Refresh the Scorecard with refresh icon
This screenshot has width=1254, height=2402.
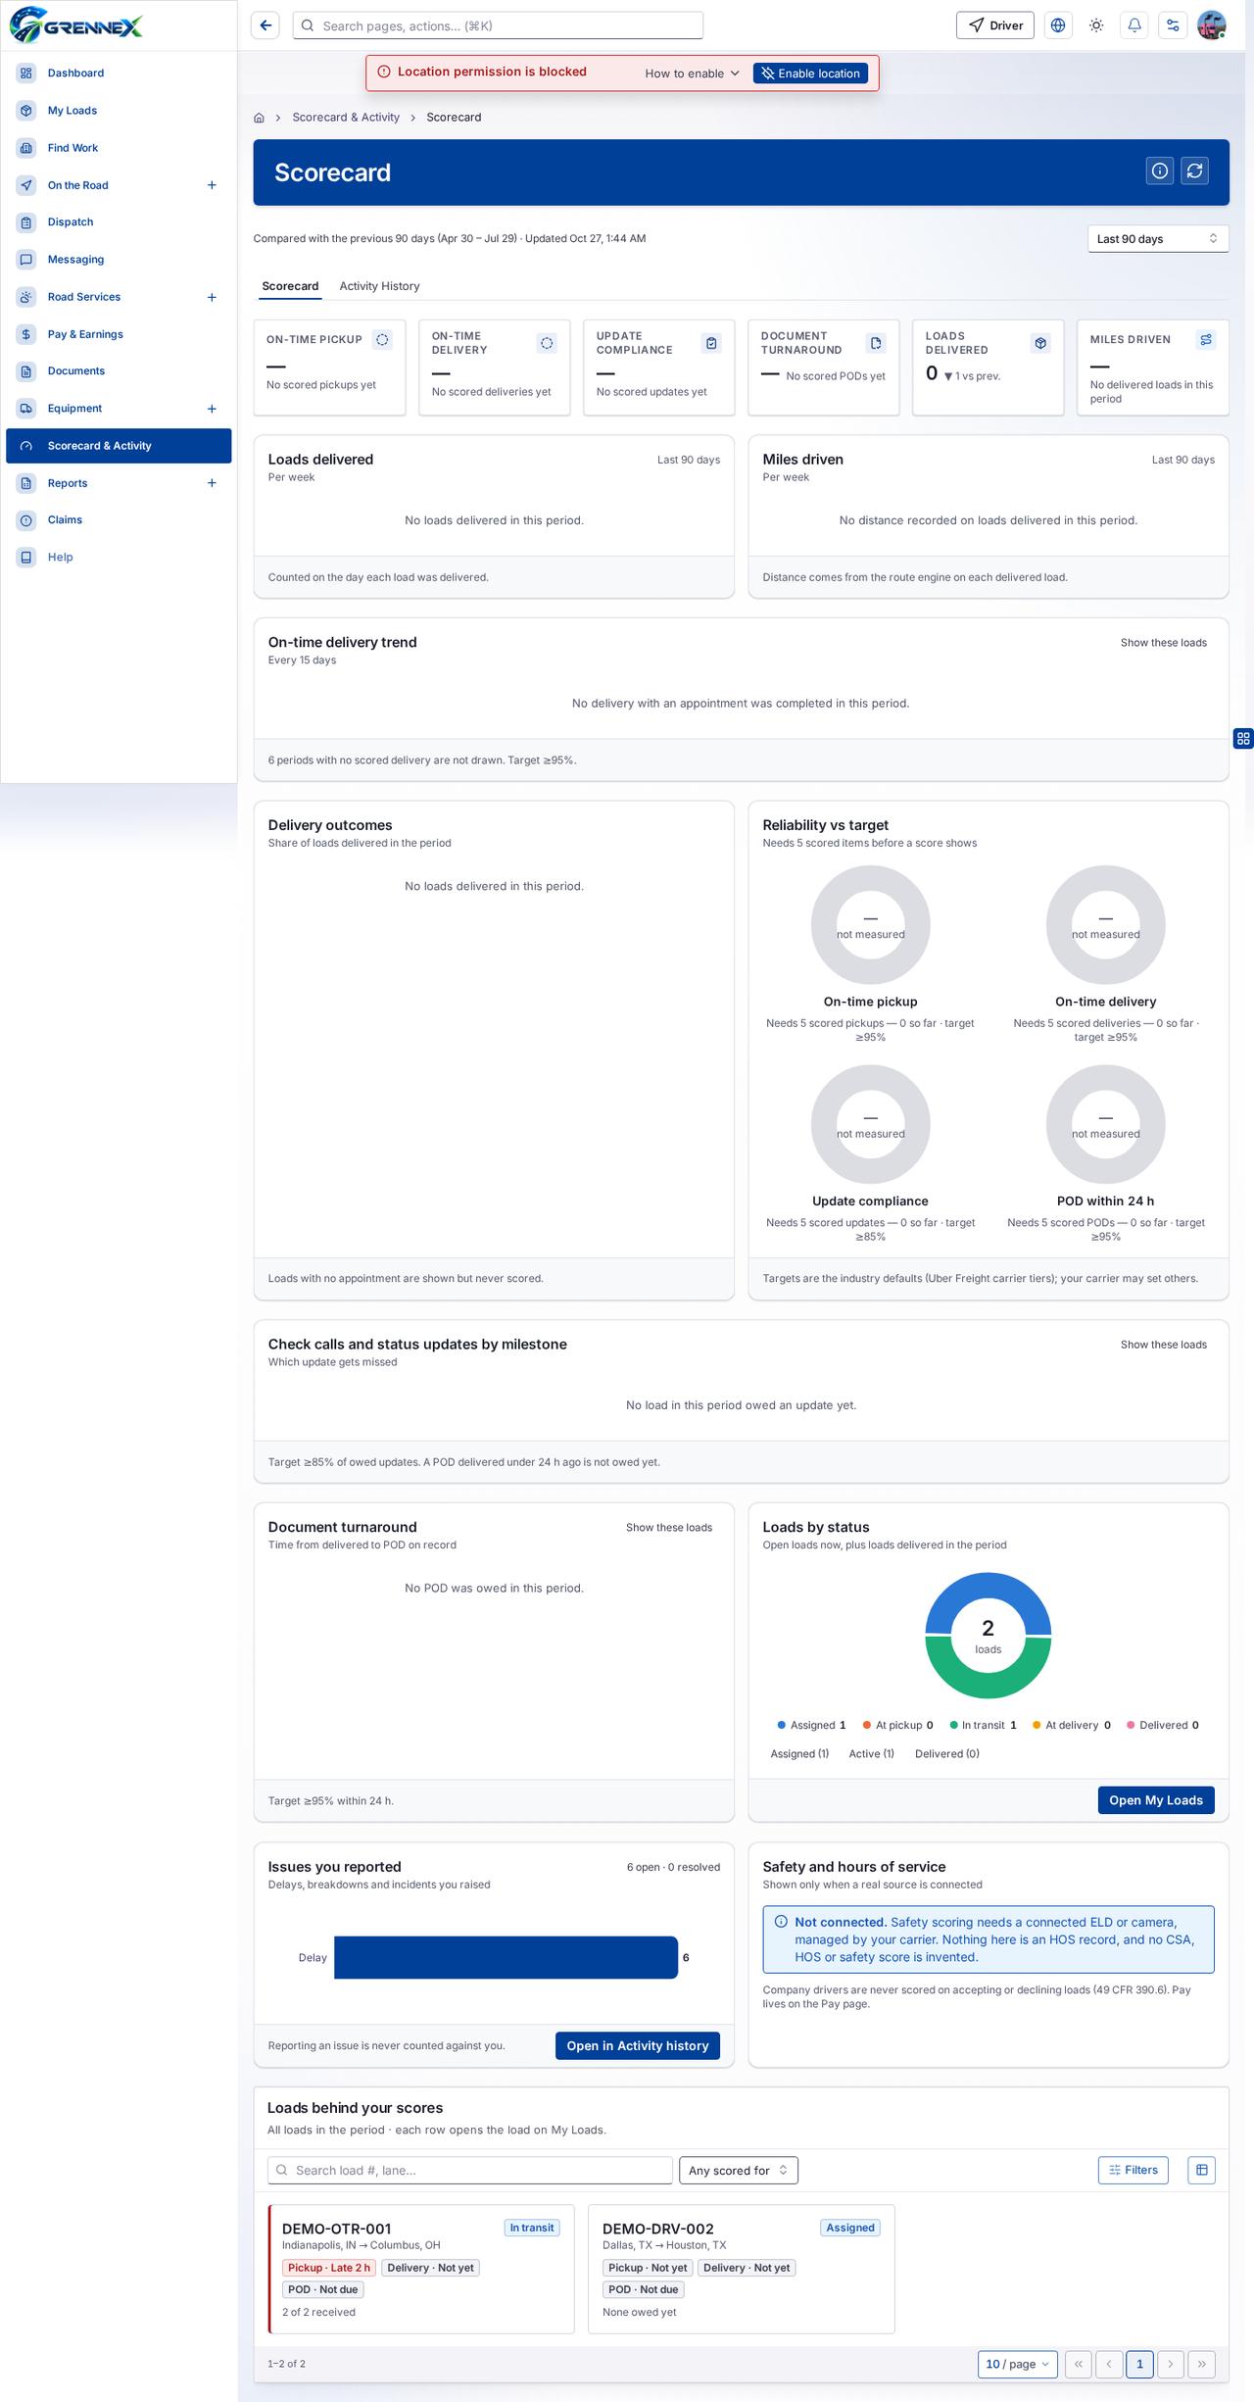1194,171
